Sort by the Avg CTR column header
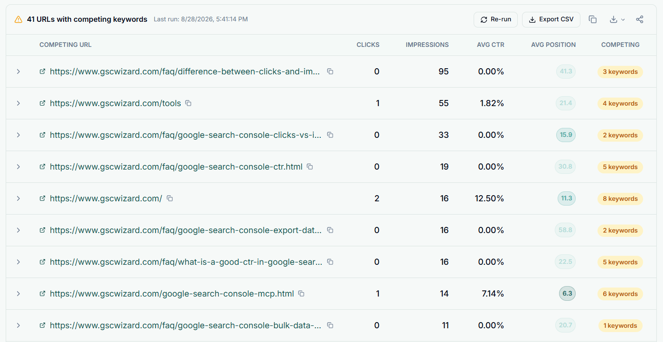Screen dimensions: 663x342 (491, 45)
